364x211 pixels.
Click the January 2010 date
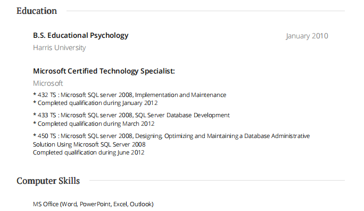point(307,36)
